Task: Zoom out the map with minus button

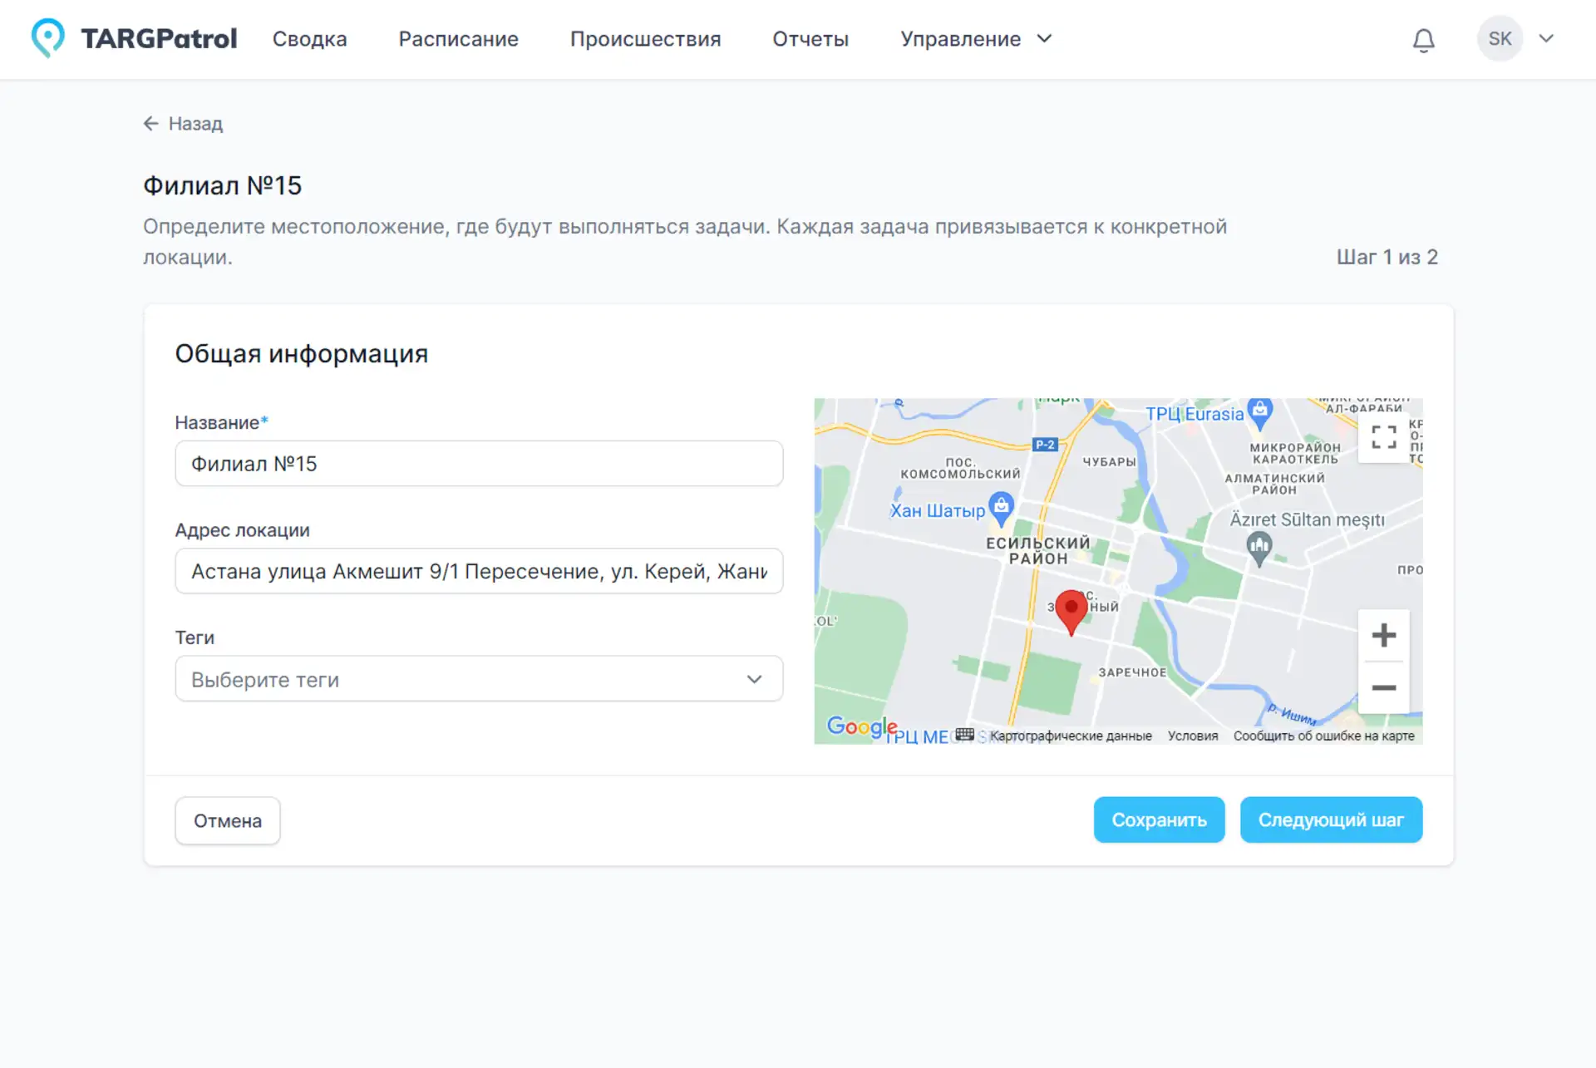Action: [x=1383, y=688]
